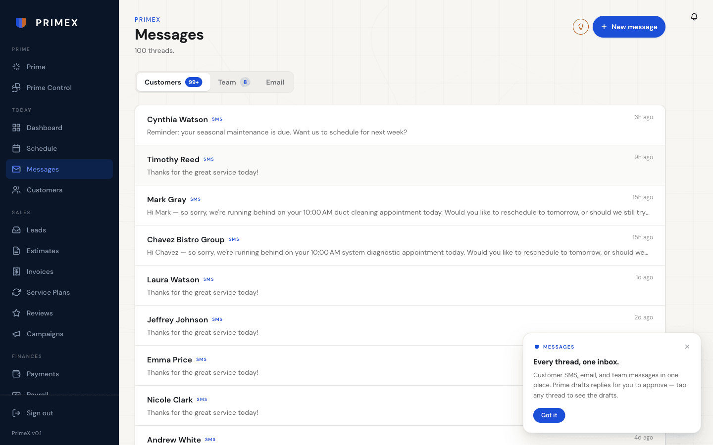This screenshot has height=445, width=713.
Task: Open Mark Gray's message thread
Action: click(x=400, y=205)
